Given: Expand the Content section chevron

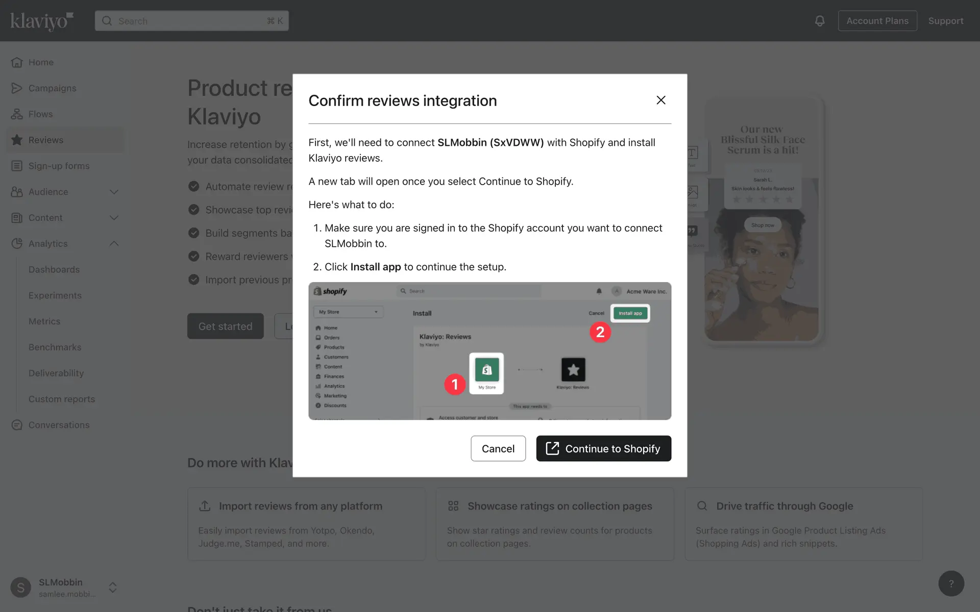Looking at the screenshot, I should 114,218.
